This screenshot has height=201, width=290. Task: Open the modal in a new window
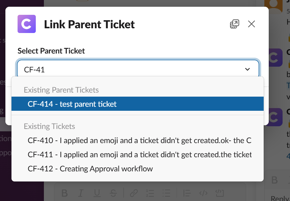click(x=234, y=24)
